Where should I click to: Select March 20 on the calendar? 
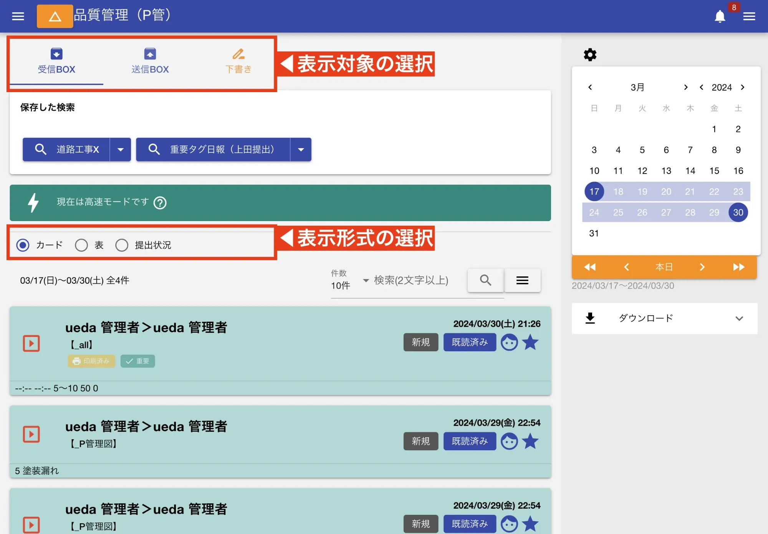click(x=666, y=191)
